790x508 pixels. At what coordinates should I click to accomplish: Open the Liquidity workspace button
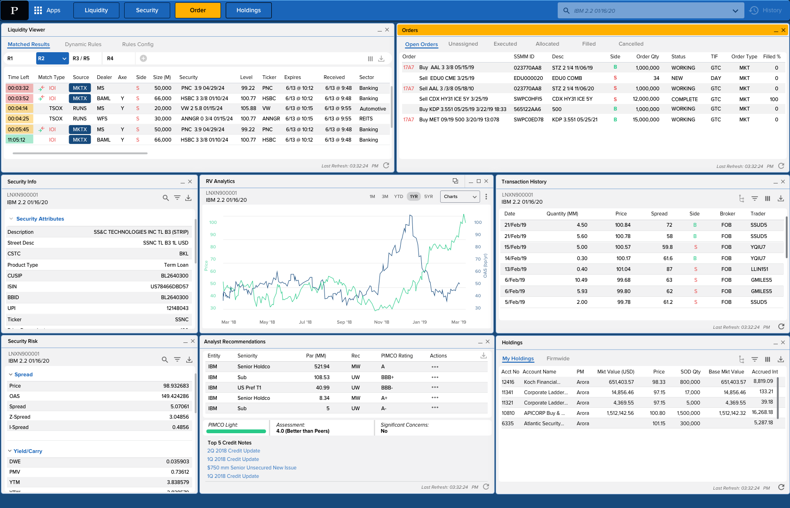(x=96, y=10)
